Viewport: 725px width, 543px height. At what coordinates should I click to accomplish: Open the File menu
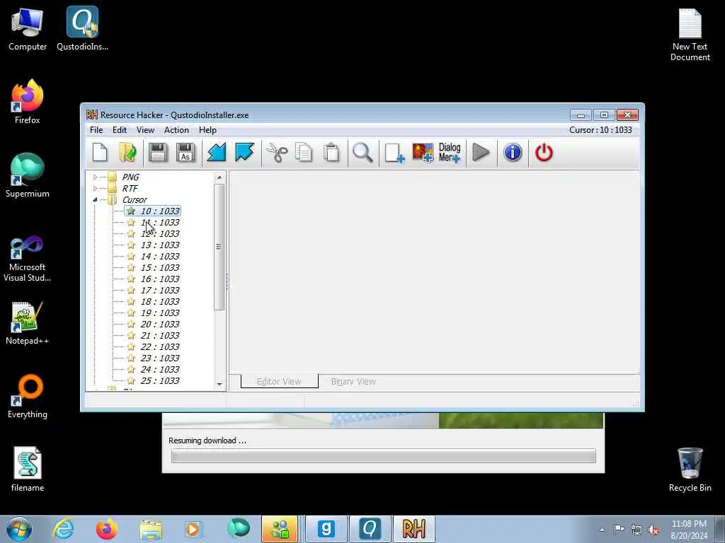point(96,130)
